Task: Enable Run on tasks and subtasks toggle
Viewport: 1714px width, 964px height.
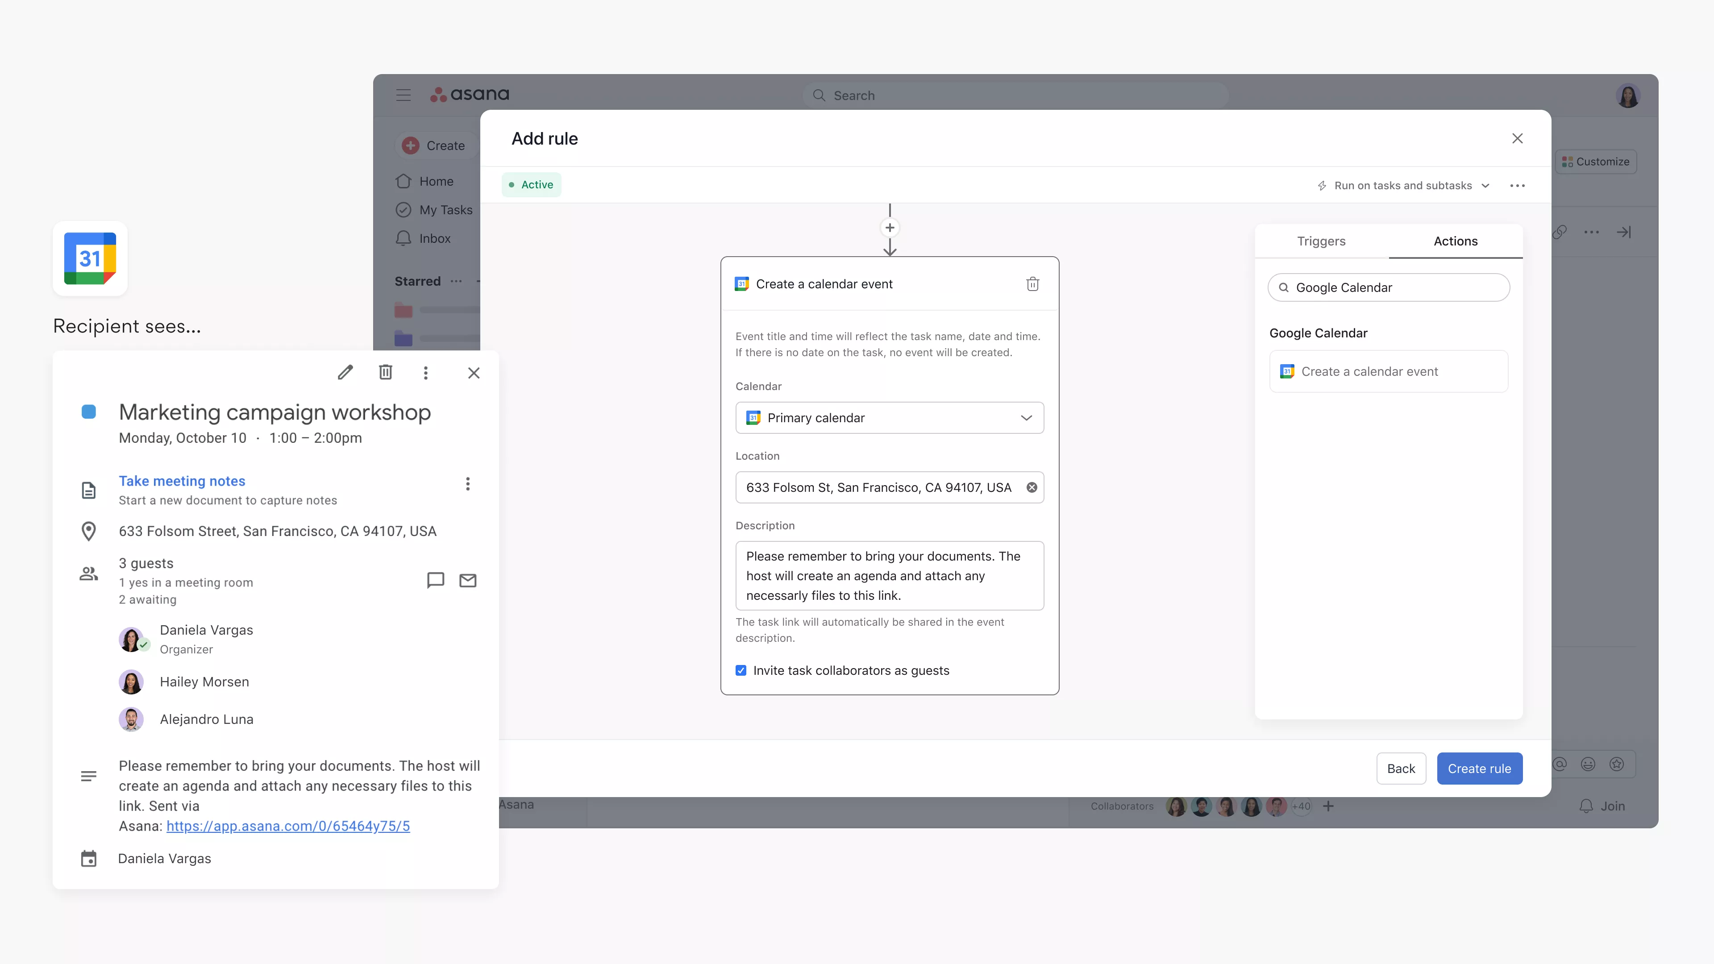Action: click(x=1401, y=185)
